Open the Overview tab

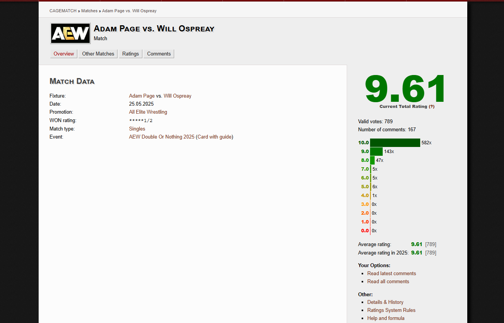click(64, 54)
